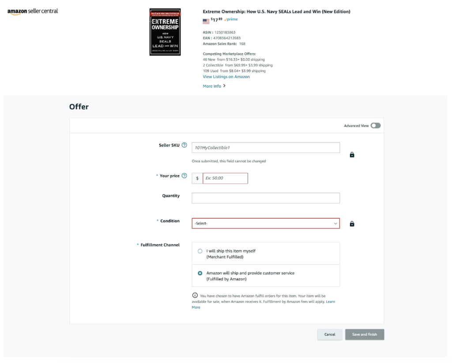452x363 pixels.
Task: Click Save and finish
Action: click(x=365, y=334)
